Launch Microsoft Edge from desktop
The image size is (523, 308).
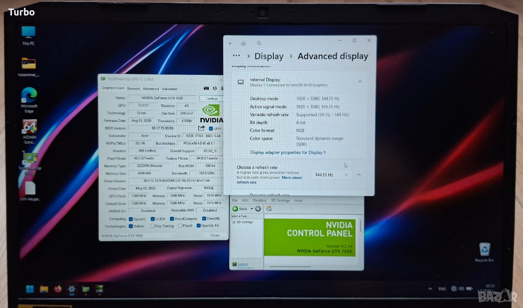click(x=29, y=100)
